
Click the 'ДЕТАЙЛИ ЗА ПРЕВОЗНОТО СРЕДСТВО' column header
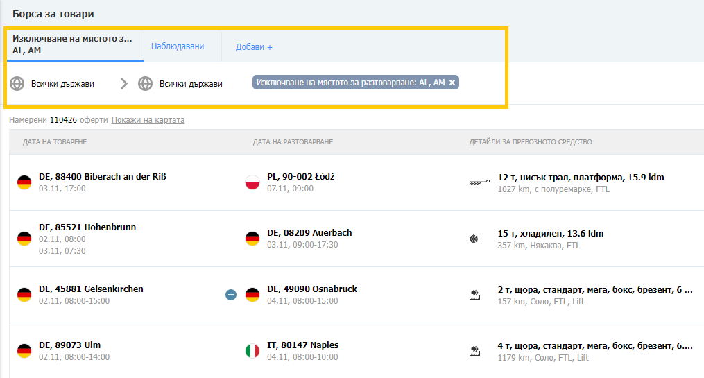click(x=531, y=142)
